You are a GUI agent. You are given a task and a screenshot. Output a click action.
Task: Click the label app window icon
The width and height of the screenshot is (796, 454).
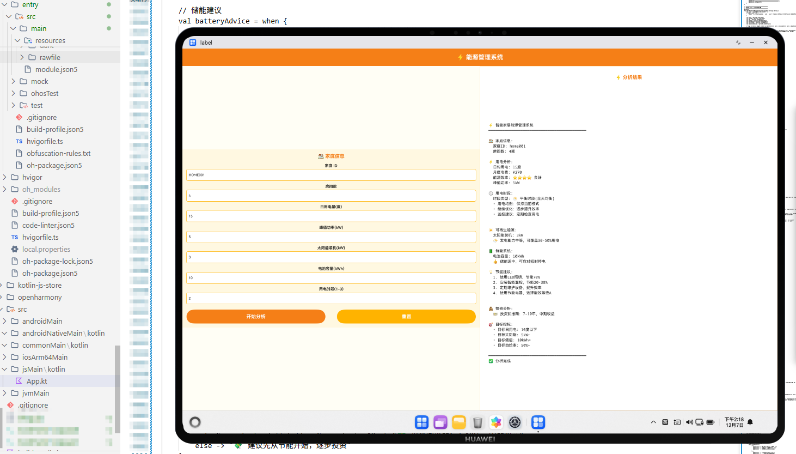point(193,43)
